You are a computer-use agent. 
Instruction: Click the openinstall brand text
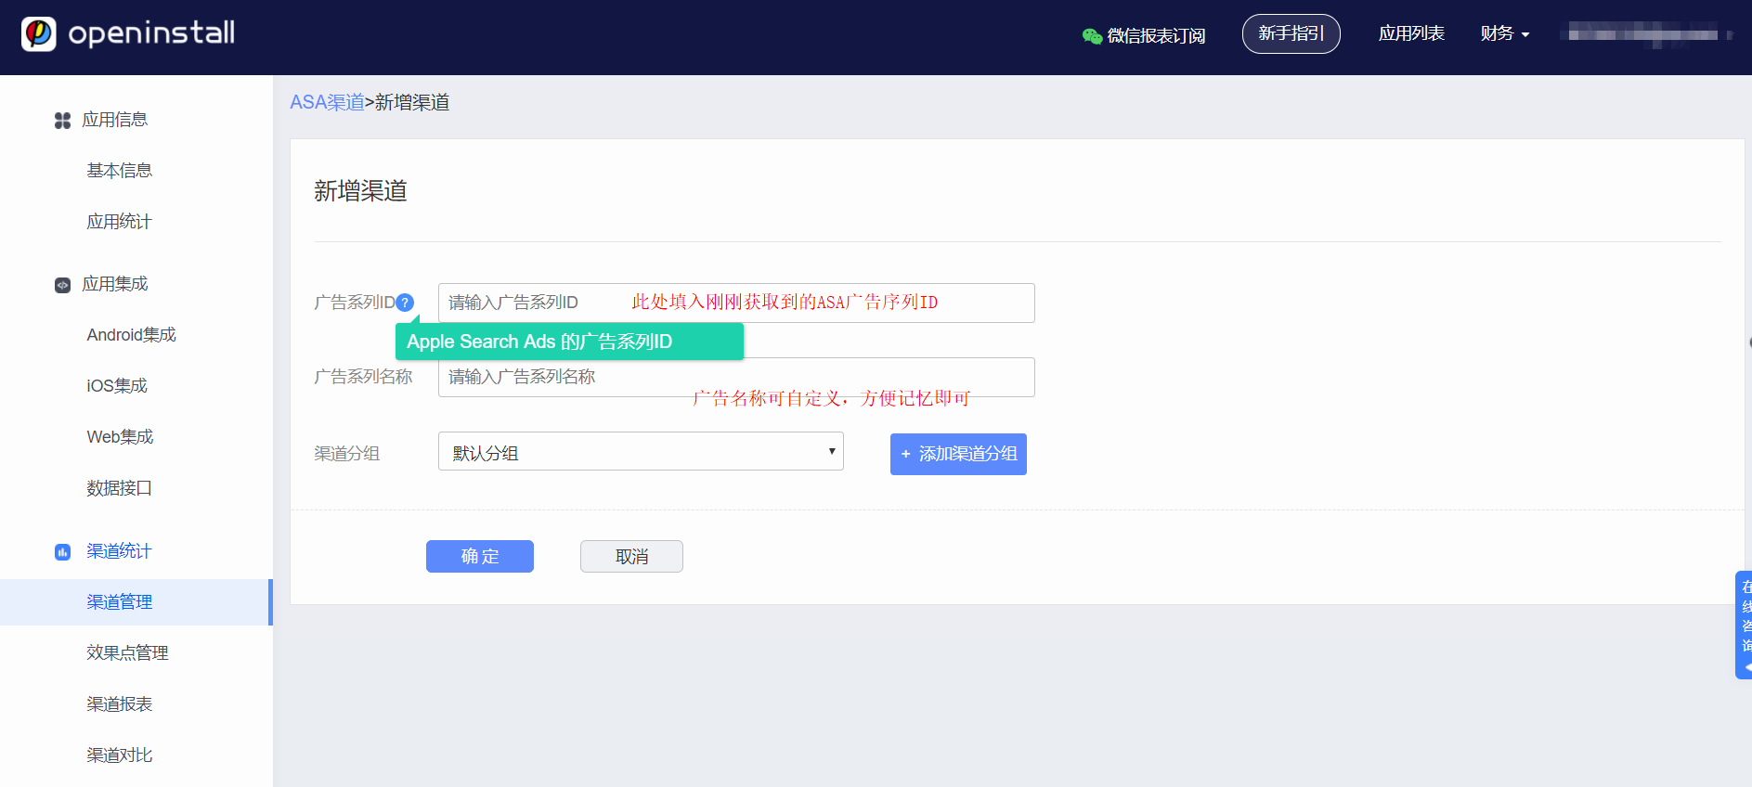coord(151,33)
